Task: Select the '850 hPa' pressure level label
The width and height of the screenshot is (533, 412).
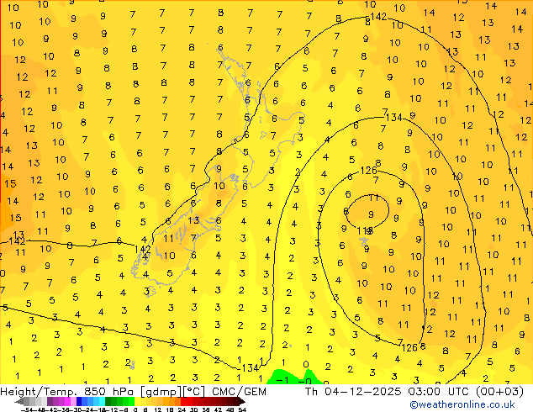Action: click(x=110, y=391)
